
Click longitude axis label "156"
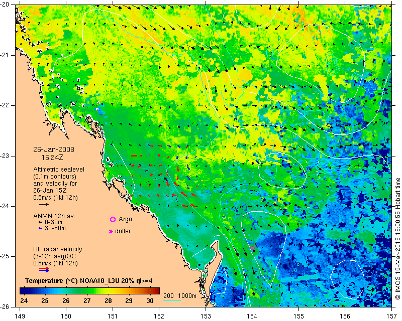(x=345, y=316)
